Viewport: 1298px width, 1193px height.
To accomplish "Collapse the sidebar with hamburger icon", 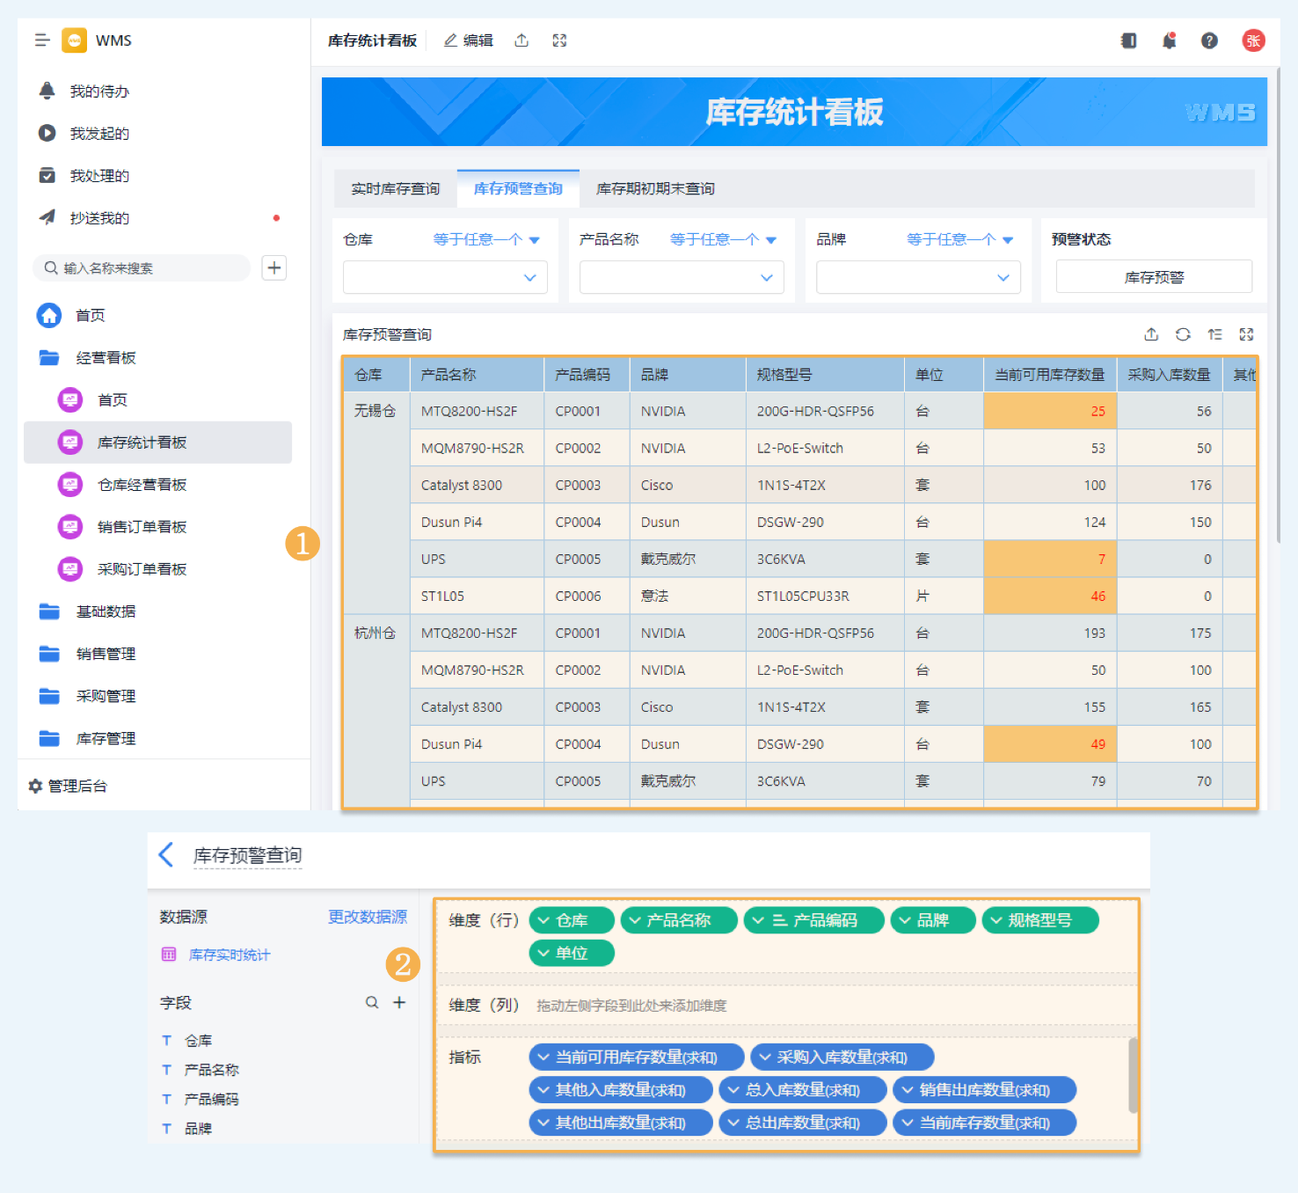I will pyautogui.click(x=41, y=40).
